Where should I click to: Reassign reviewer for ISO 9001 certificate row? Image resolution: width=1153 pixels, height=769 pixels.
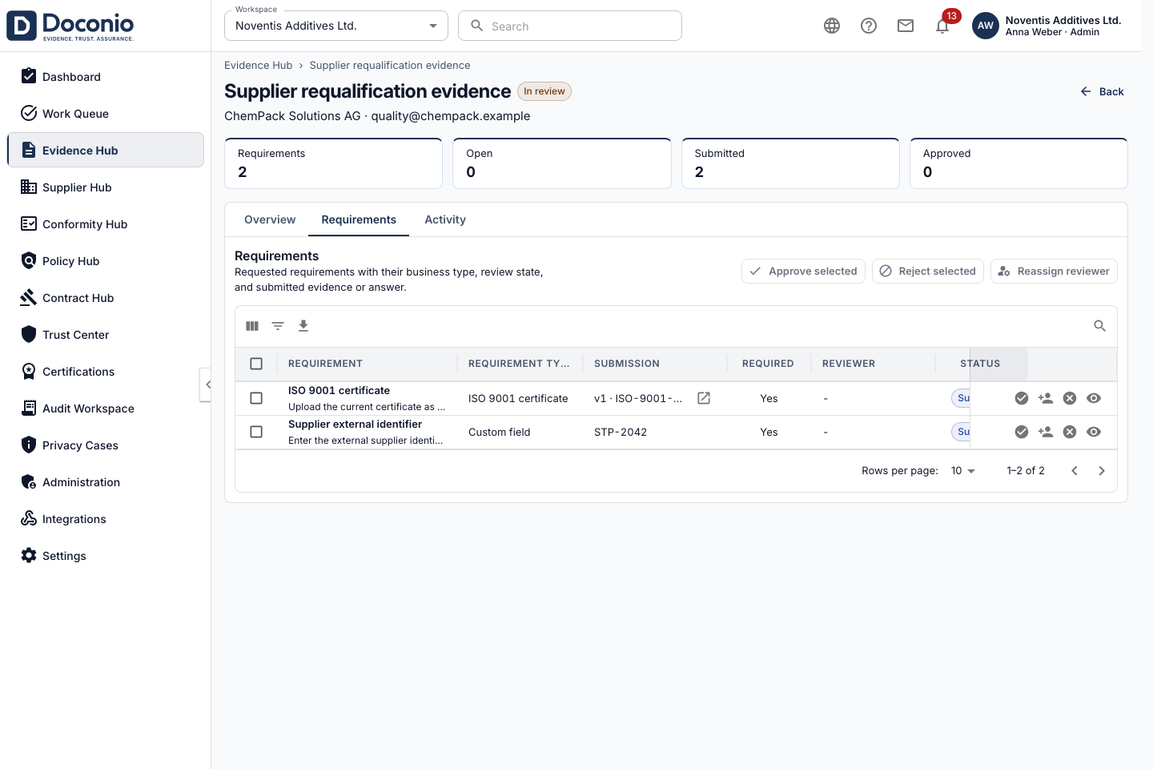click(x=1046, y=398)
